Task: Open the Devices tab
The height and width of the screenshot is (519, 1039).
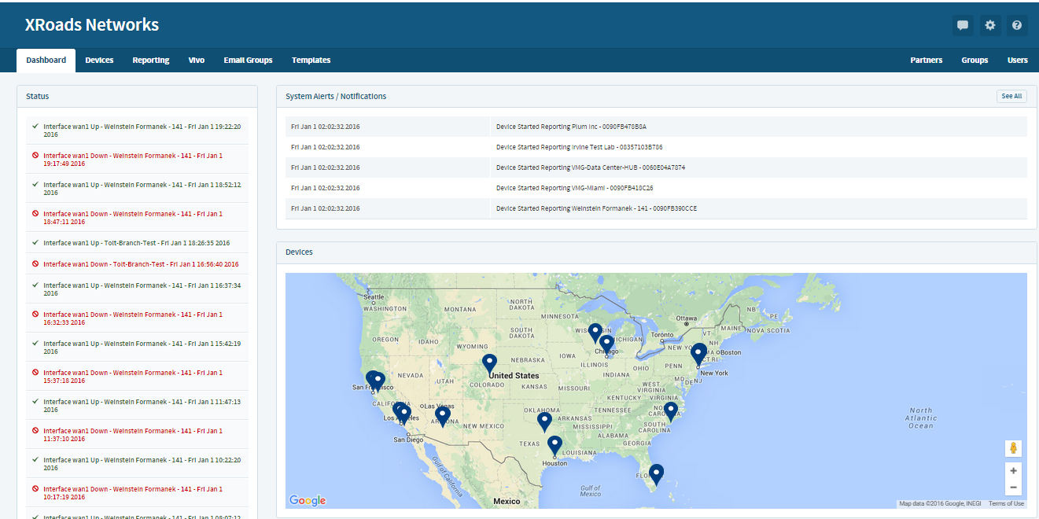Action: tap(99, 61)
